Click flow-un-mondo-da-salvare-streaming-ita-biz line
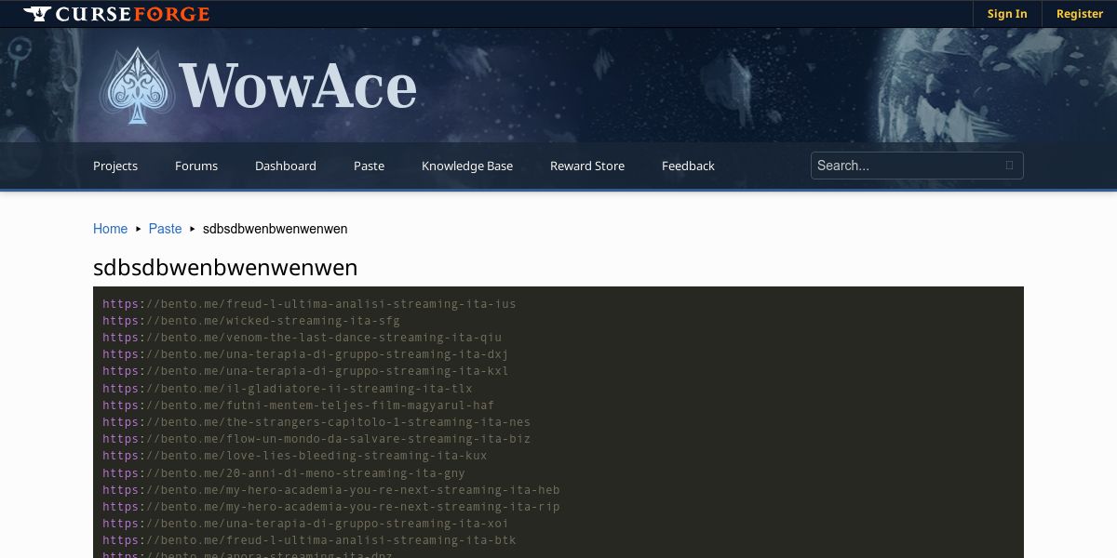Image resolution: width=1117 pixels, height=558 pixels. (x=316, y=439)
